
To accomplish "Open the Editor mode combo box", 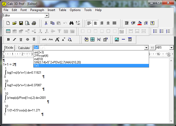I will [26, 15].
